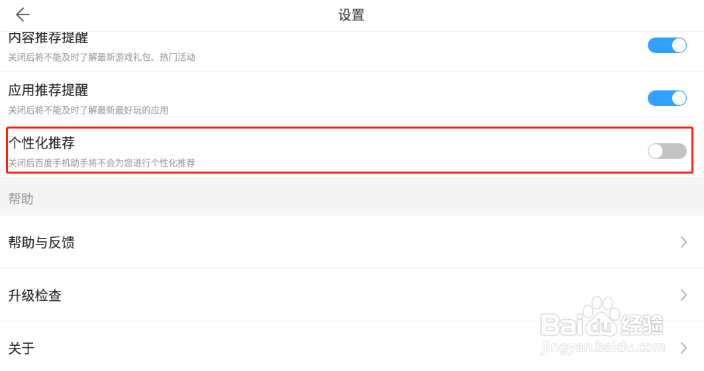The width and height of the screenshot is (704, 371).
Task: Click the description mentioning 百度手机助手
Action: tap(102, 162)
